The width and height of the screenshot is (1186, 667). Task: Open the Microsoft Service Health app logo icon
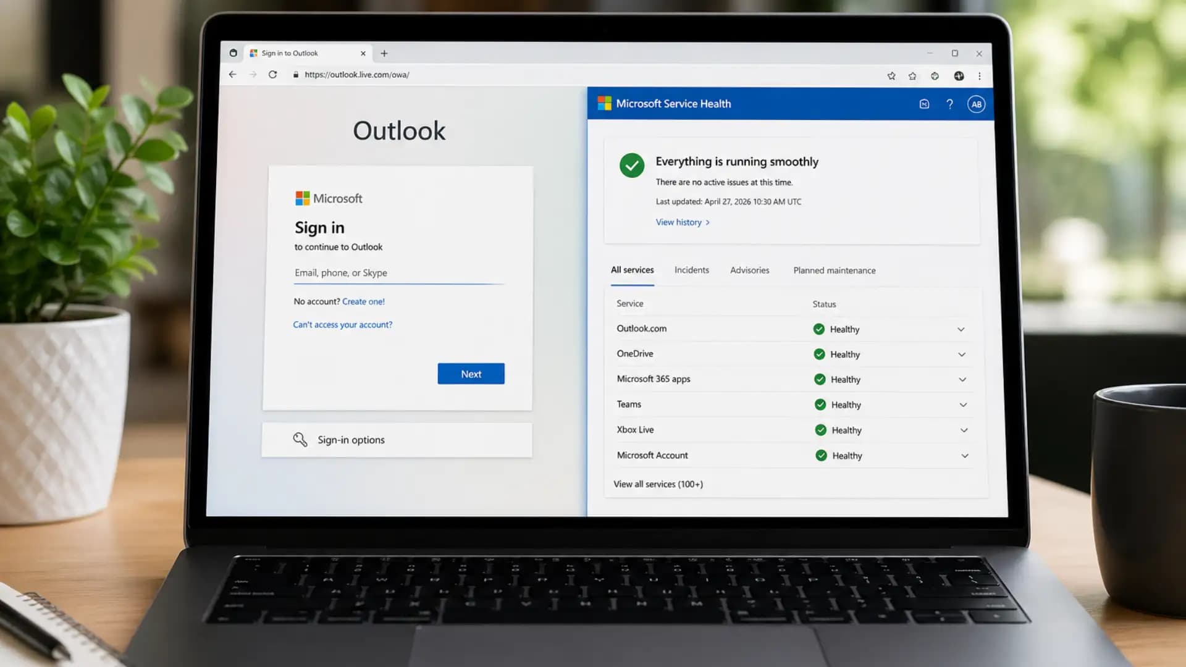click(x=602, y=103)
